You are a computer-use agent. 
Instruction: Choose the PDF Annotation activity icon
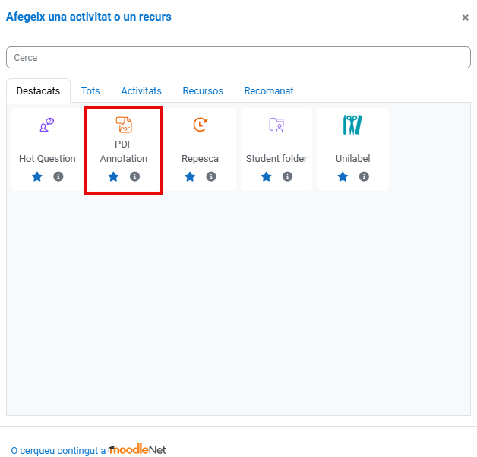[124, 125]
